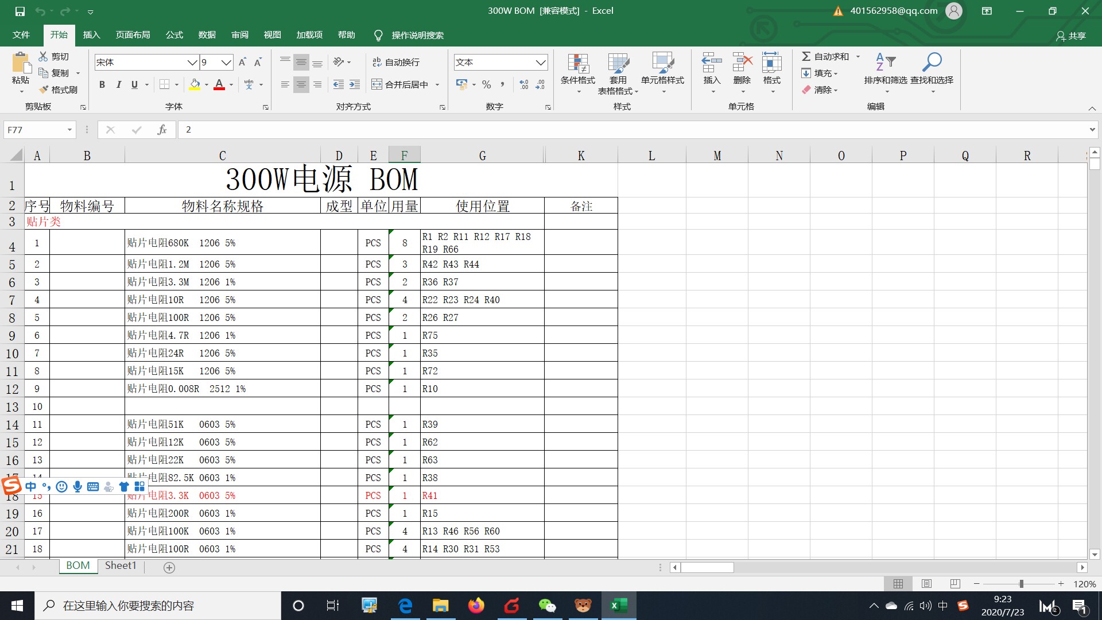
Task: Open the Name Box dropdown arrow
Action: [x=69, y=130]
